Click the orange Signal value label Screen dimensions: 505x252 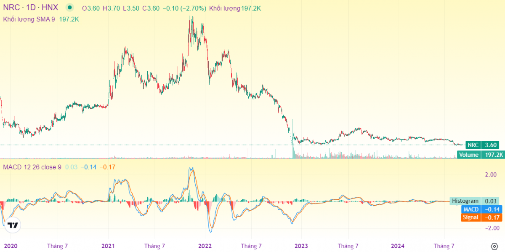click(x=470, y=217)
